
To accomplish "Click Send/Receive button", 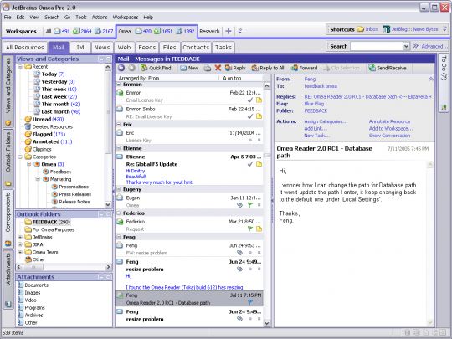I will coord(388,68).
